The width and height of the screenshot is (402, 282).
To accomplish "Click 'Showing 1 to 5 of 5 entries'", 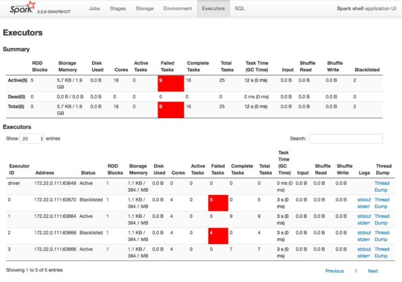I will click(x=35, y=270).
